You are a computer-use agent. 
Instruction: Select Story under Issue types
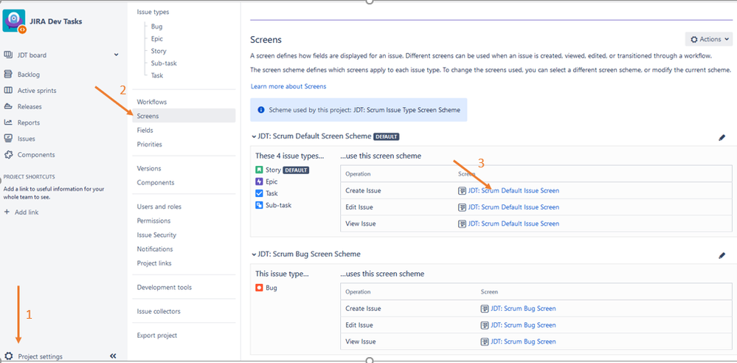click(159, 51)
